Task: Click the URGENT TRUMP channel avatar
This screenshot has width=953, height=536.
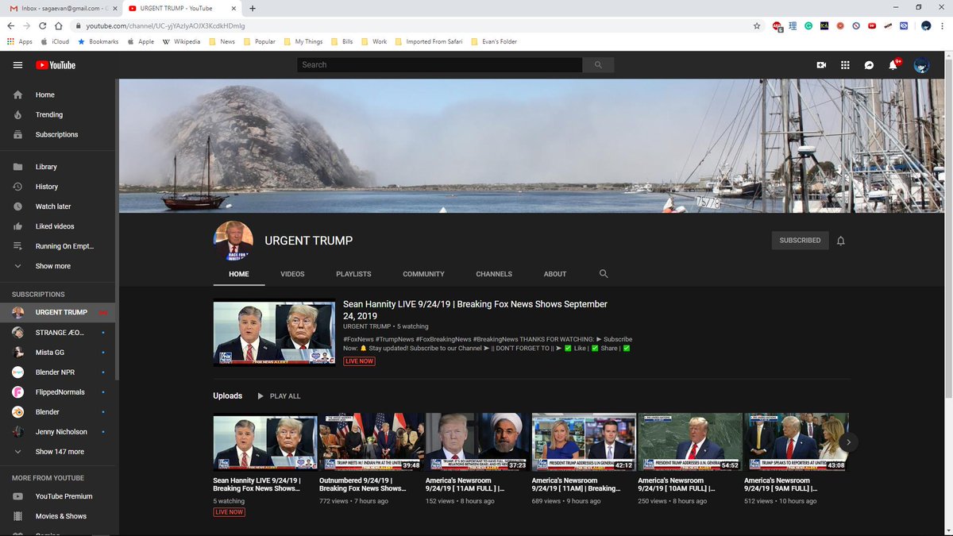Action: pos(233,241)
